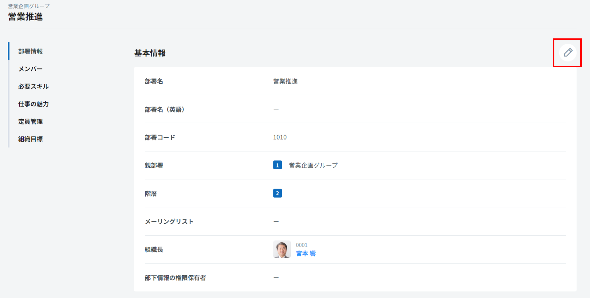The image size is (590, 298).
Task: Click the 営業企画グループ breadcrumb above the title
Action: pos(29,6)
